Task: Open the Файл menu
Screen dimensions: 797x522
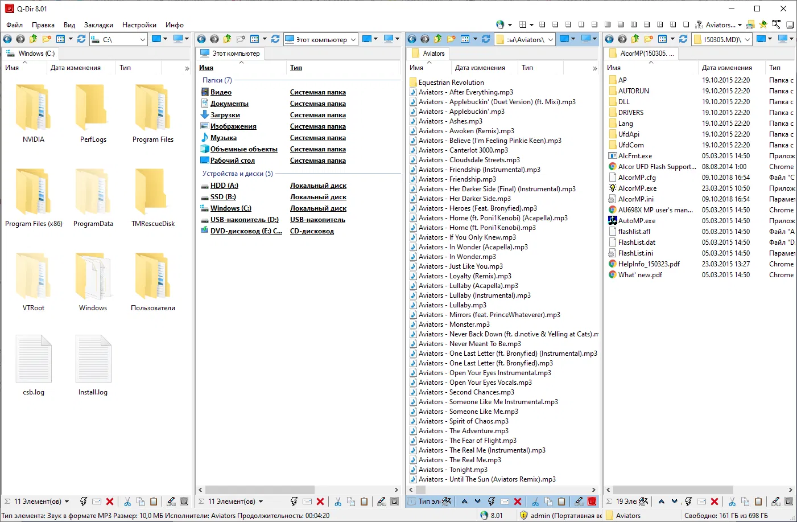Action: (x=15, y=25)
